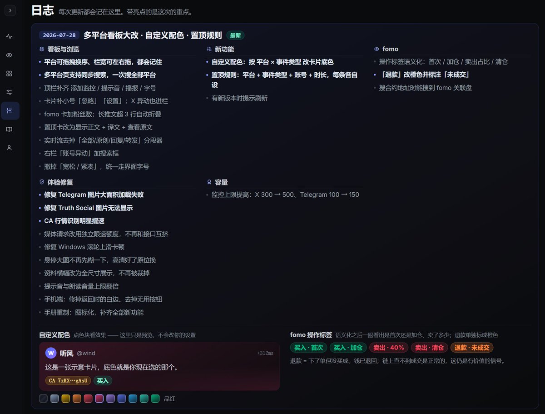545x414 pixels.
Task: Click the fomo 操作标签 section heading
Action: click(311, 335)
